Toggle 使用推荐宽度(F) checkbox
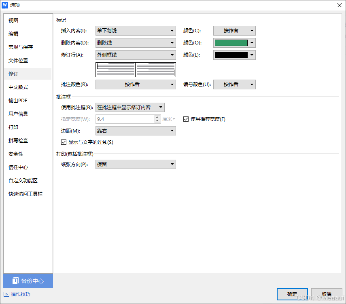The height and width of the screenshot is (304, 346). [x=186, y=119]
